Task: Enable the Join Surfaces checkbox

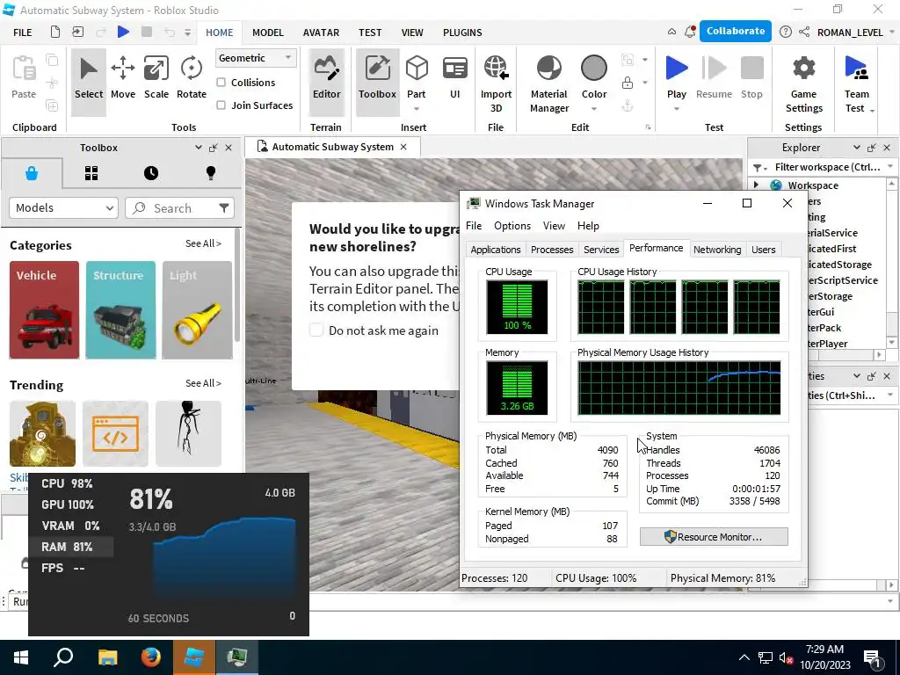Action: (x=221, y=105)
